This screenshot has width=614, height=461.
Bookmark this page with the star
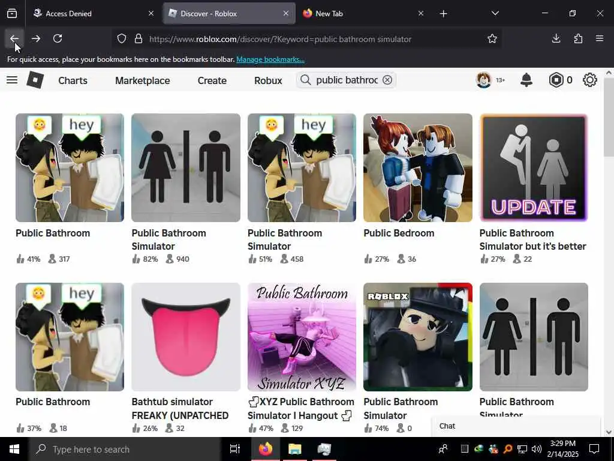coord(492,39)
